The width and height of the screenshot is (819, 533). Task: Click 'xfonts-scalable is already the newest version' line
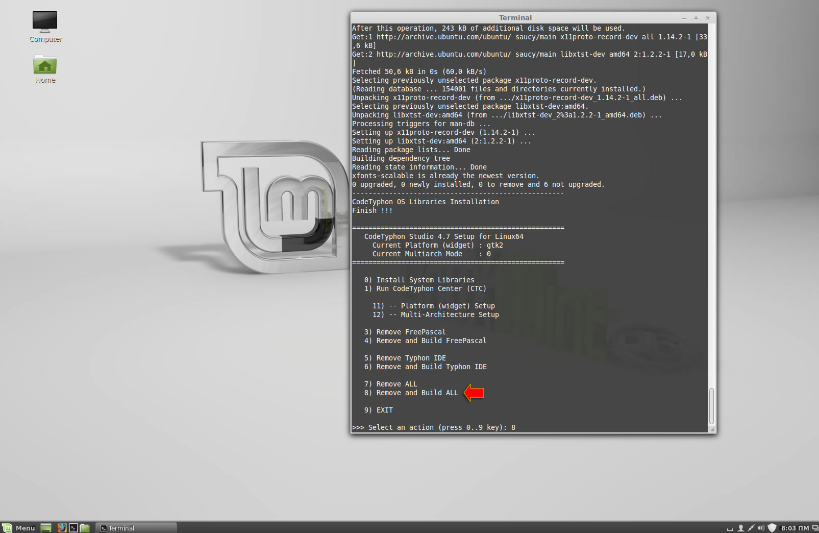[445, 176]
